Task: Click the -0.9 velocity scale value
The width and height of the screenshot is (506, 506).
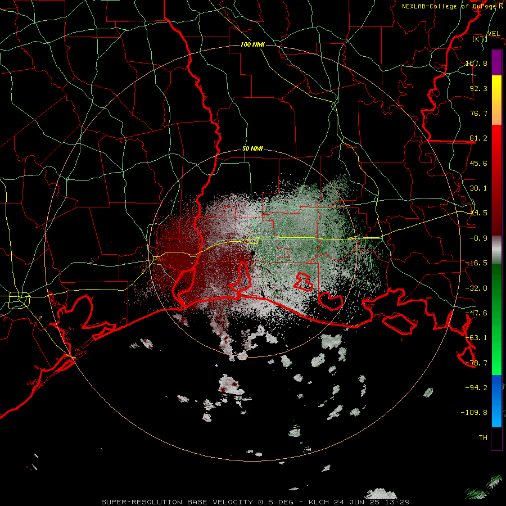Action: pyautogui.click(x=478, y=238)
